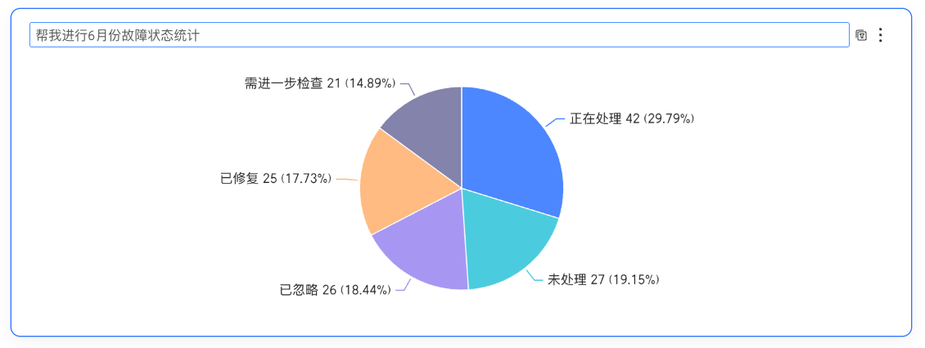Click the orange leader line to 已修复

[347, 179]
